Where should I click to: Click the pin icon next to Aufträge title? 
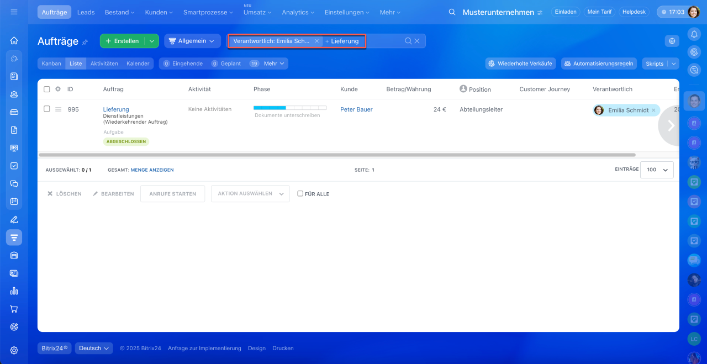85,42
